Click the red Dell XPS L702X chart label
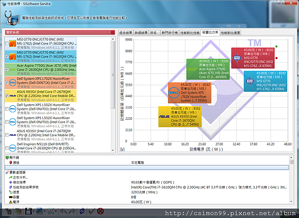299x218 pixels. [189, 93]
